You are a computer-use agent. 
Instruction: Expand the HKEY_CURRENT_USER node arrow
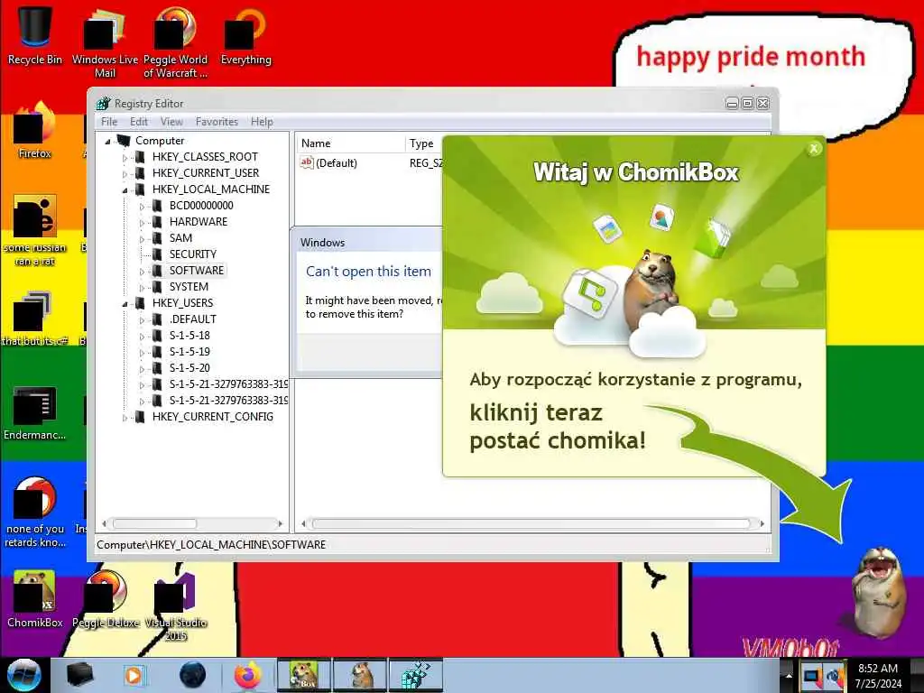125,174
